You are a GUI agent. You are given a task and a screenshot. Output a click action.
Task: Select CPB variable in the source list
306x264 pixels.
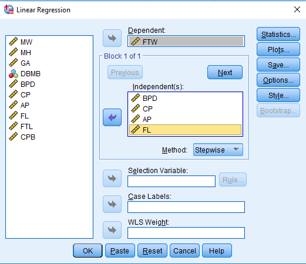coord(22,137)
